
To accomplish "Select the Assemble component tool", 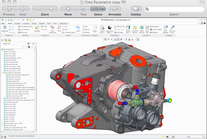I will pos(37,28).
